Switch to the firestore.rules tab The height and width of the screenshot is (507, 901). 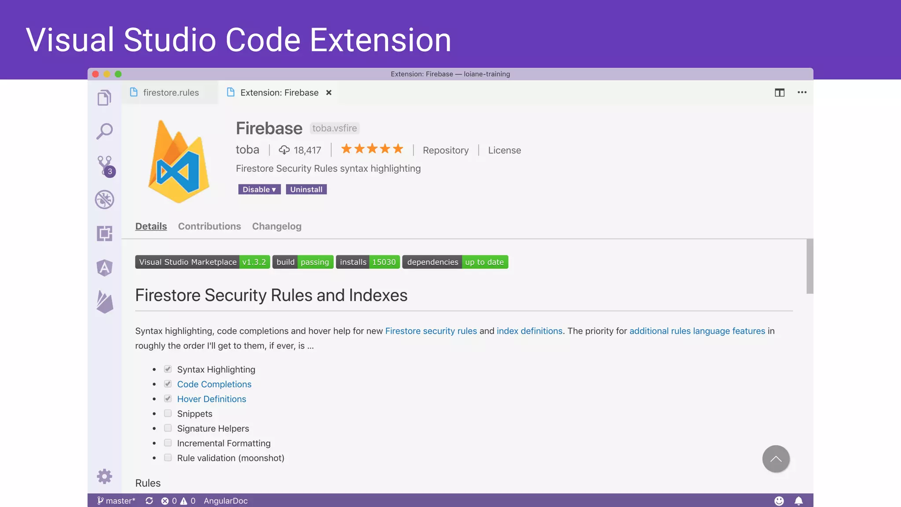170,92
